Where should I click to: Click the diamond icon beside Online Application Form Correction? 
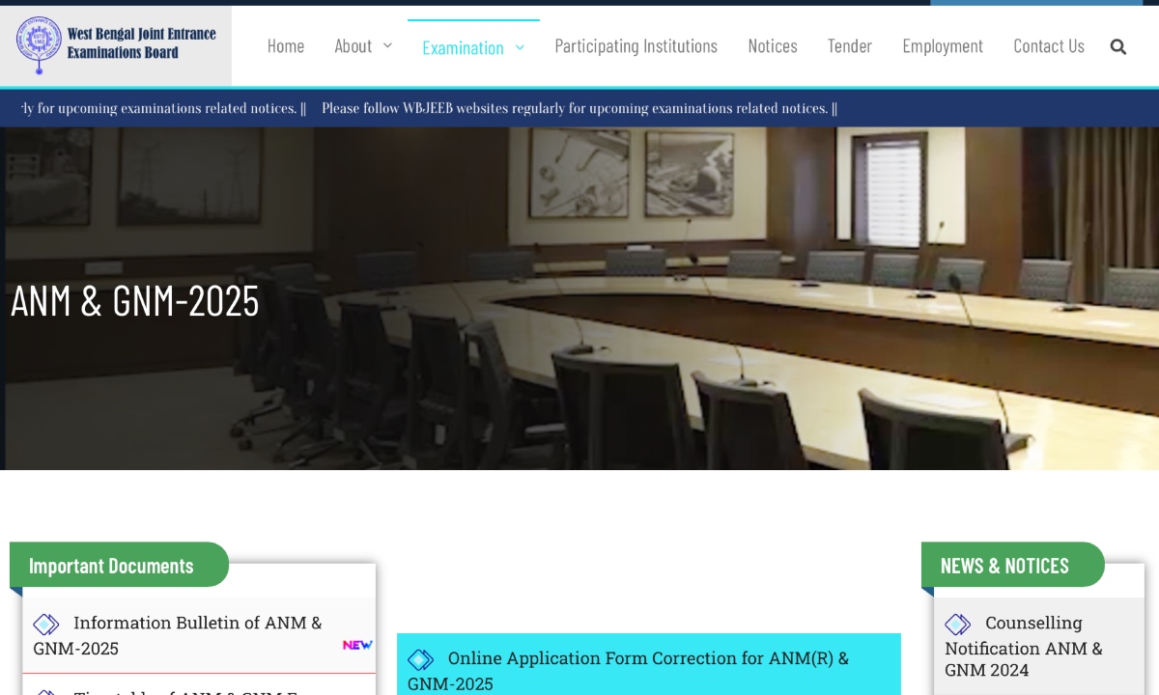[421, 659]
